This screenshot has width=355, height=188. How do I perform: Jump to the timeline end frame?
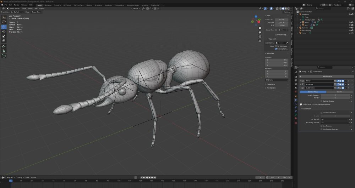coord(155,178)
